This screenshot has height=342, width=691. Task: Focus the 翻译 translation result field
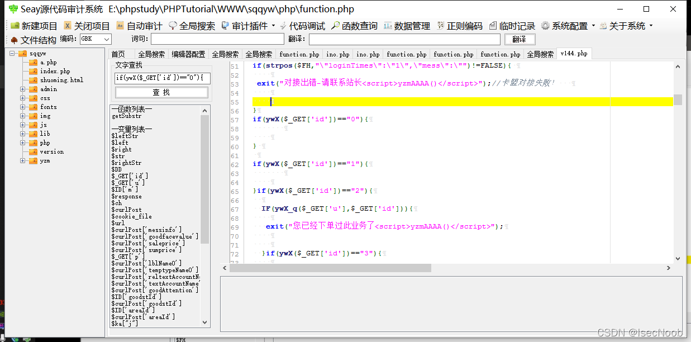point(404,39)
